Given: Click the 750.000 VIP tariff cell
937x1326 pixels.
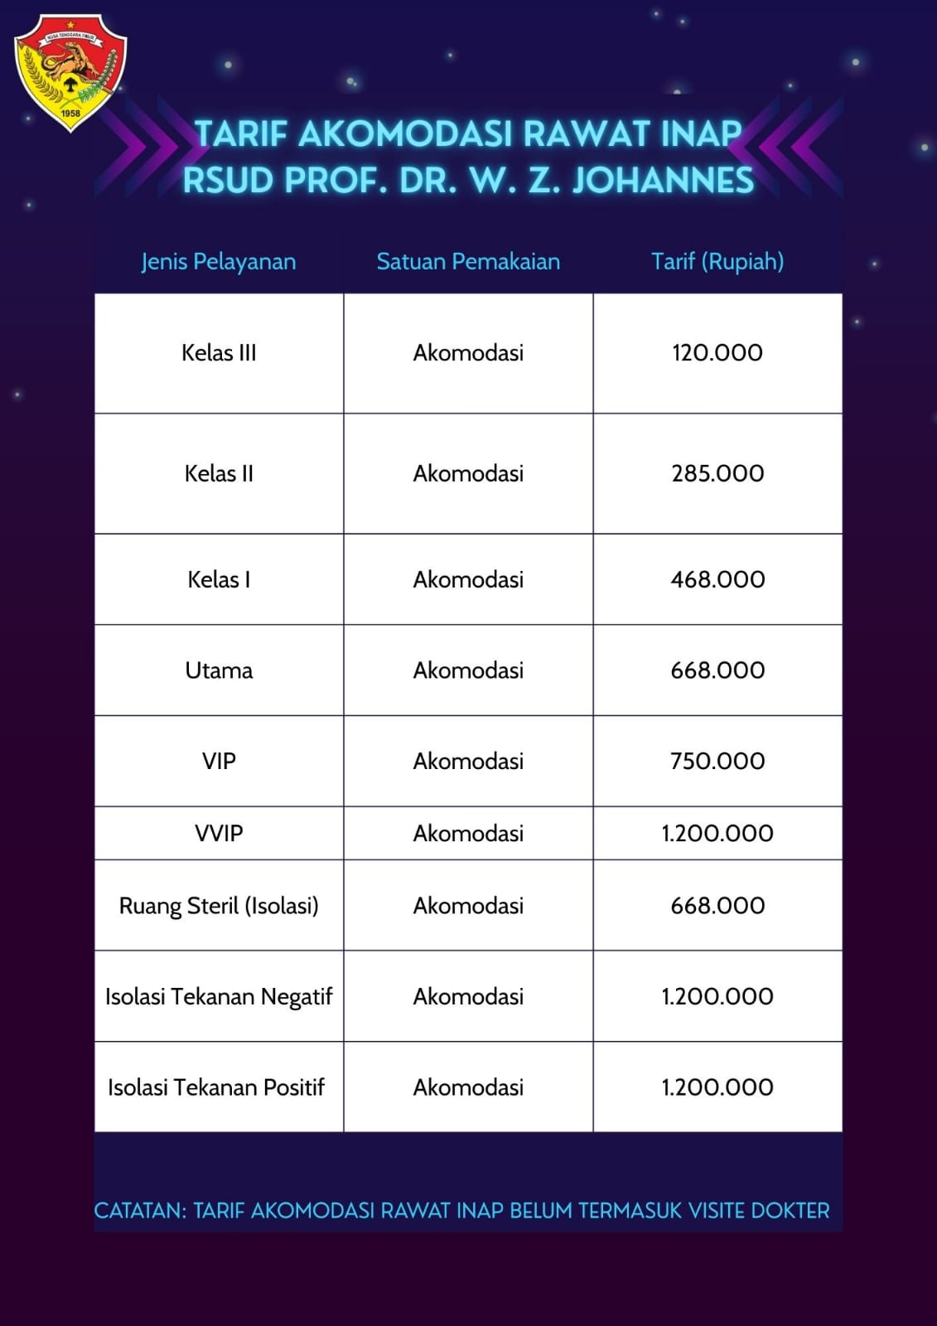Looking at the screenshot, I should (717, 761).
